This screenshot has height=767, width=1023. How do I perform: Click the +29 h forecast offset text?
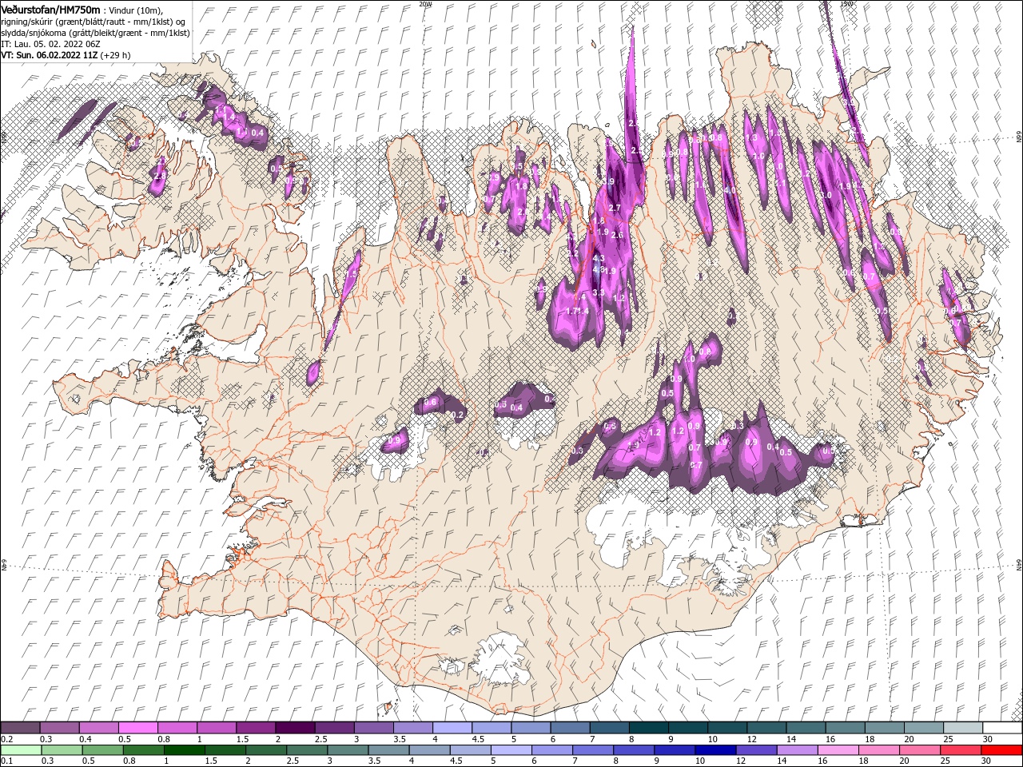coord(116,55)
